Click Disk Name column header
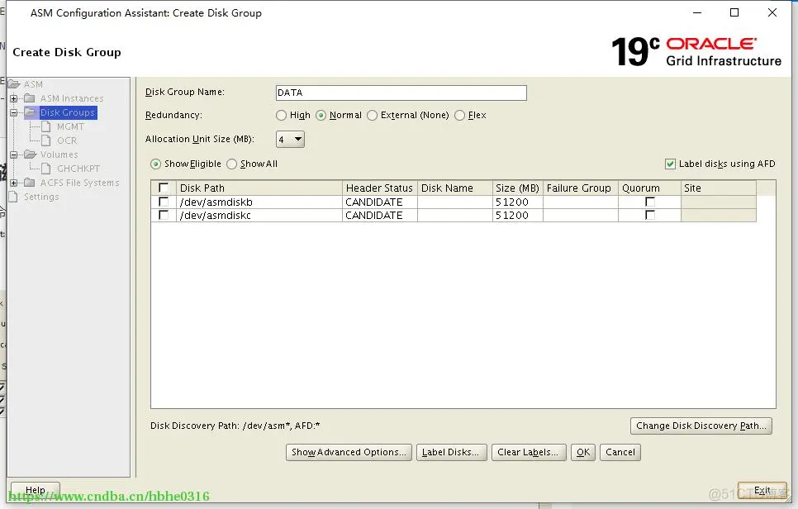Screen dimensions: 798x509 point(455,188)
